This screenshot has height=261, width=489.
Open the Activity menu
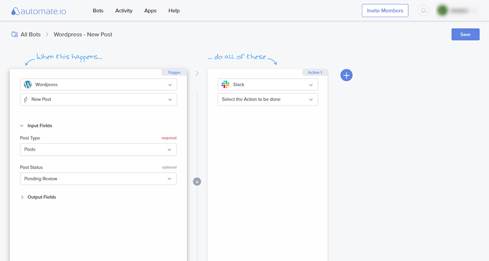click(x=124, y=11)
